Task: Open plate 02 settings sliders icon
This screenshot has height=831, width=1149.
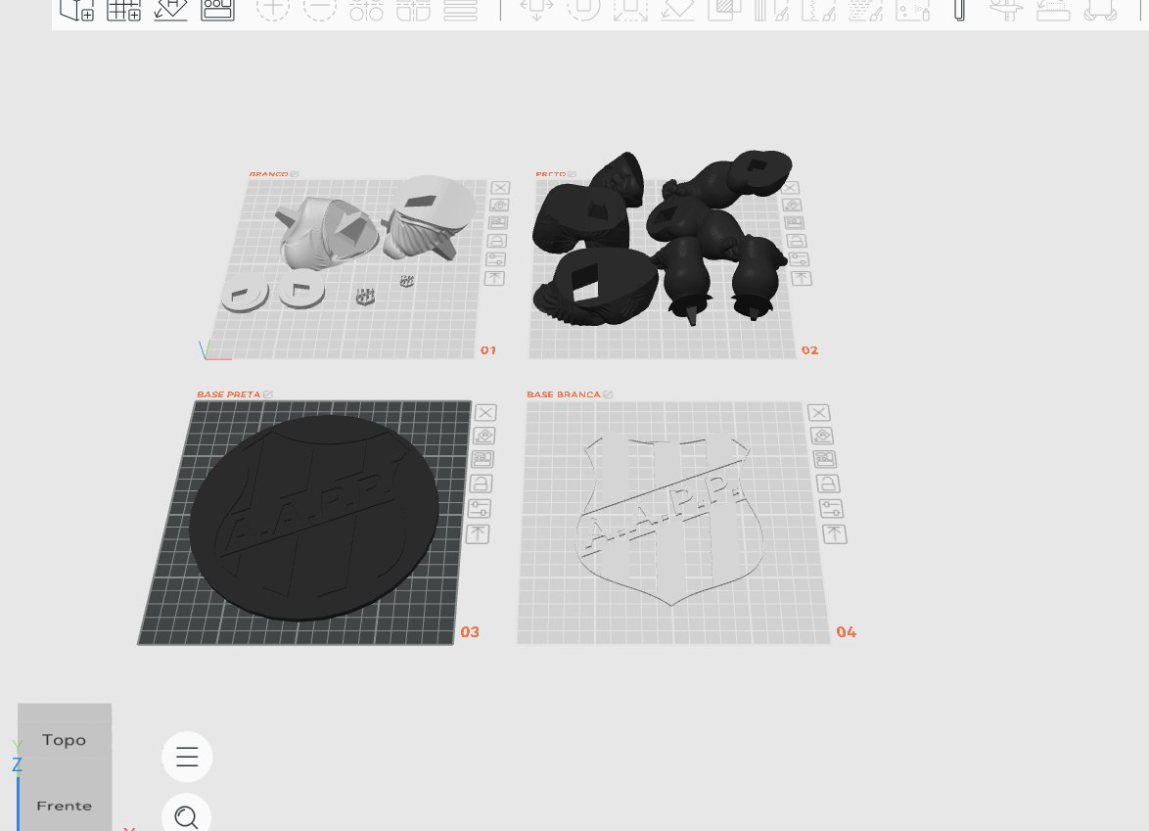Action: click(x=799, y=259)
